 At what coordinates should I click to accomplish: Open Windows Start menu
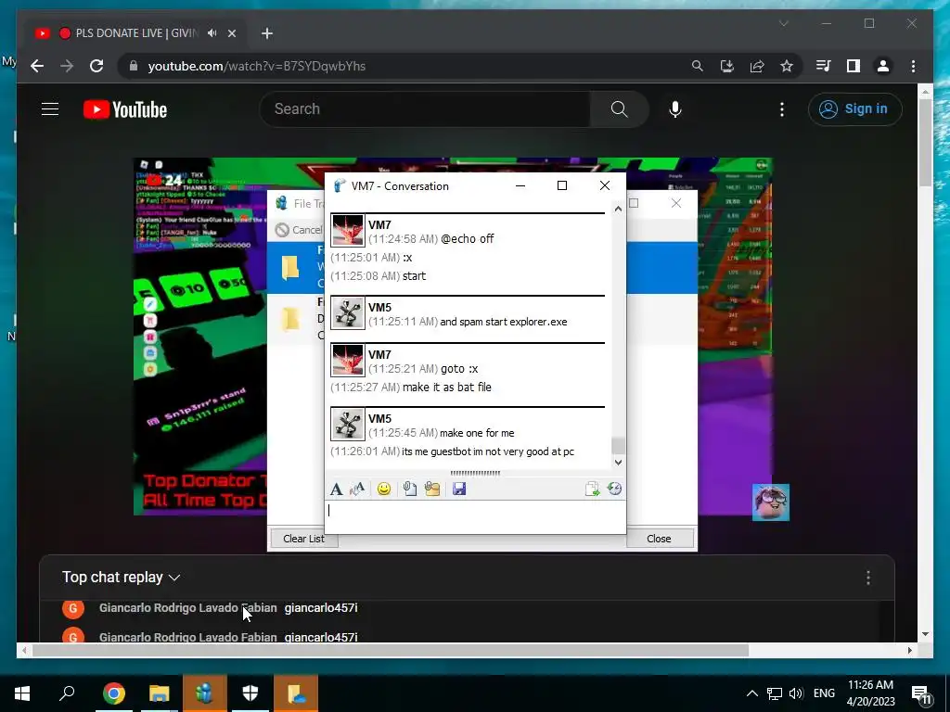(x=22, y=693)
